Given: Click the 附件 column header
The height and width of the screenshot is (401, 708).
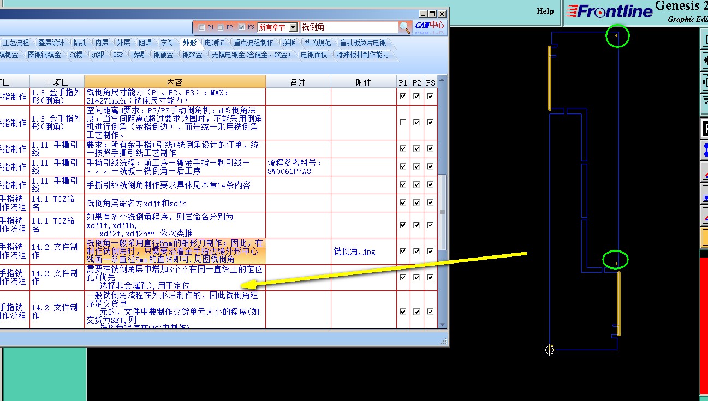Looking at the screenshot, I should tap(364, 82).
